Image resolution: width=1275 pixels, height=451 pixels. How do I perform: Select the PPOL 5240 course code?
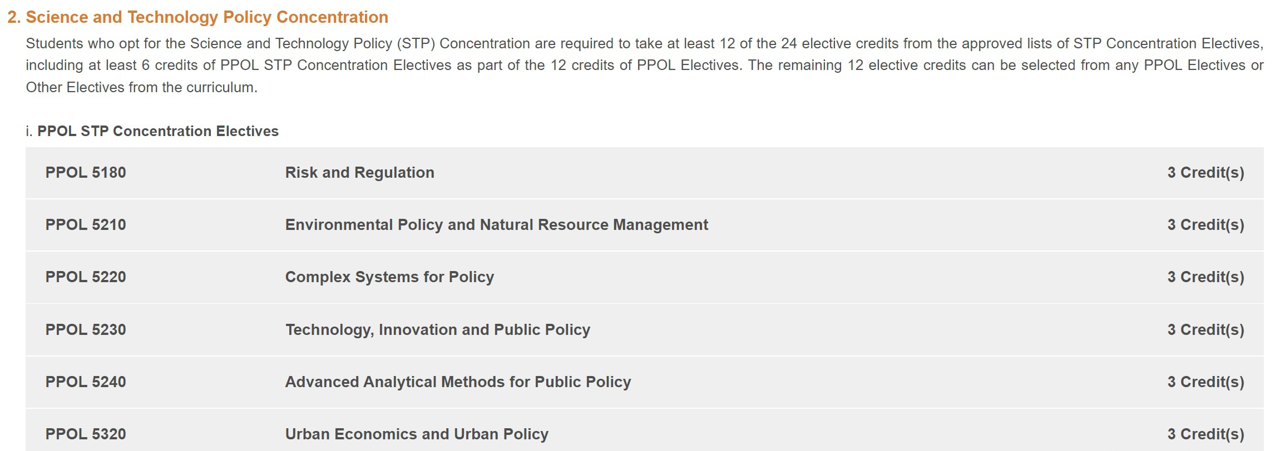pos(86,382)
